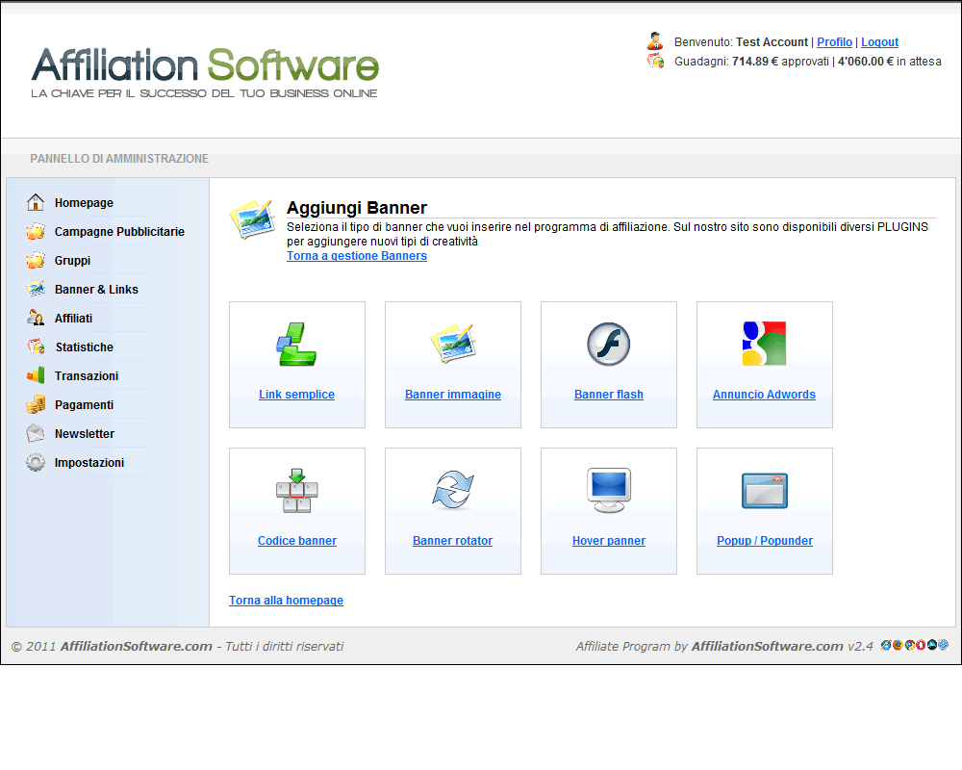962x770 pixels.
Task: Select the Codice banner keyboard icon
Action: [296, 490]
